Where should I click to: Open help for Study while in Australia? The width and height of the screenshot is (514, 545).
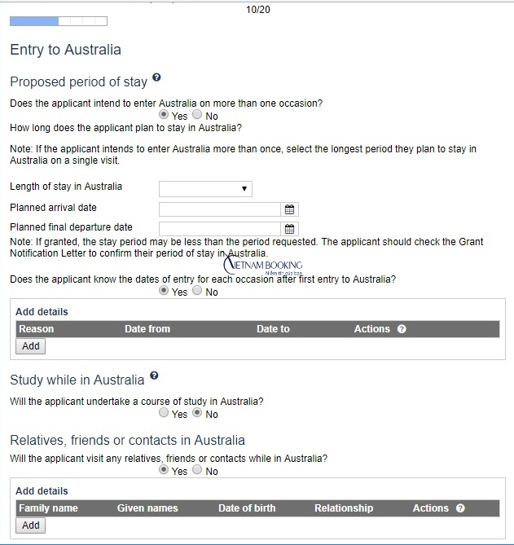154,376
